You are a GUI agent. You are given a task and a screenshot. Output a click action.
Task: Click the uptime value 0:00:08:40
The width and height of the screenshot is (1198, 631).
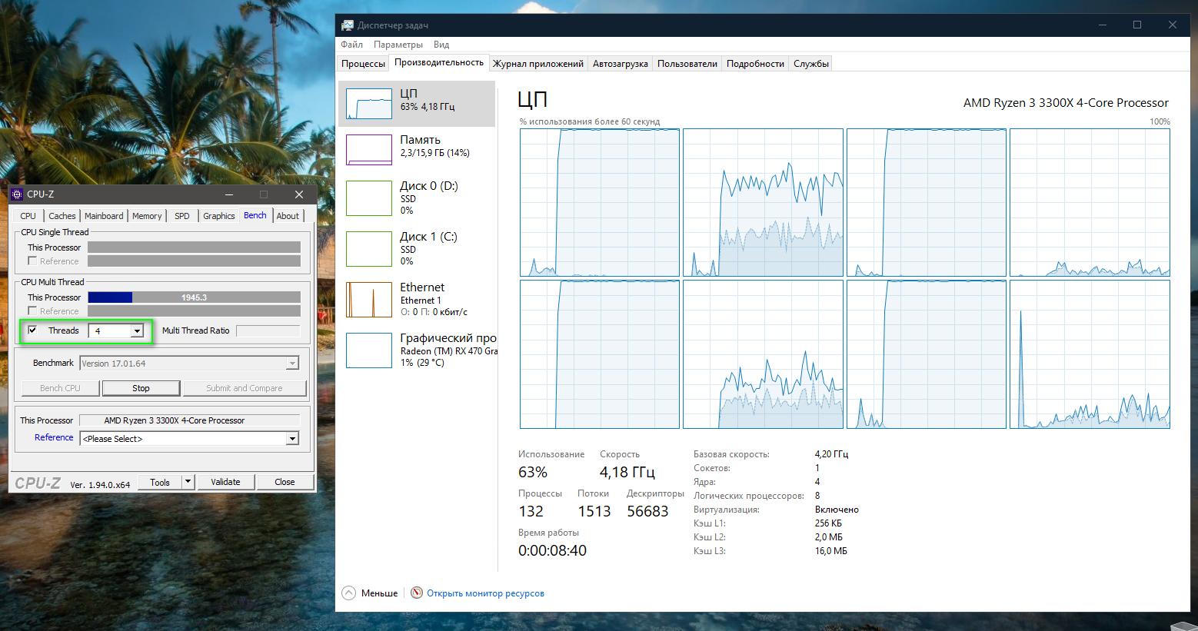tap(552, 550)
